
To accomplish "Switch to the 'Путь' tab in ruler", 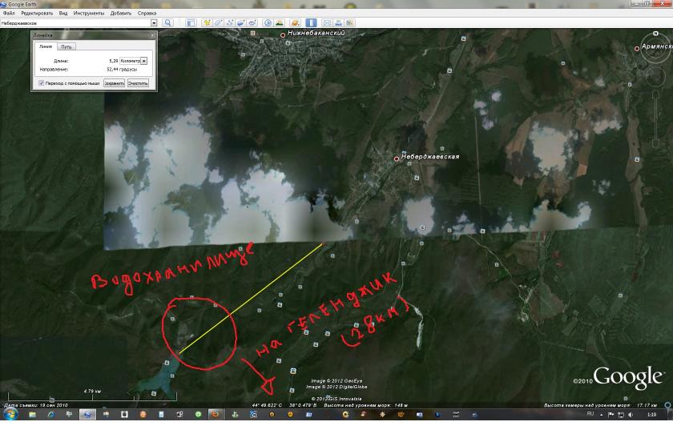I will coord(66,47).
